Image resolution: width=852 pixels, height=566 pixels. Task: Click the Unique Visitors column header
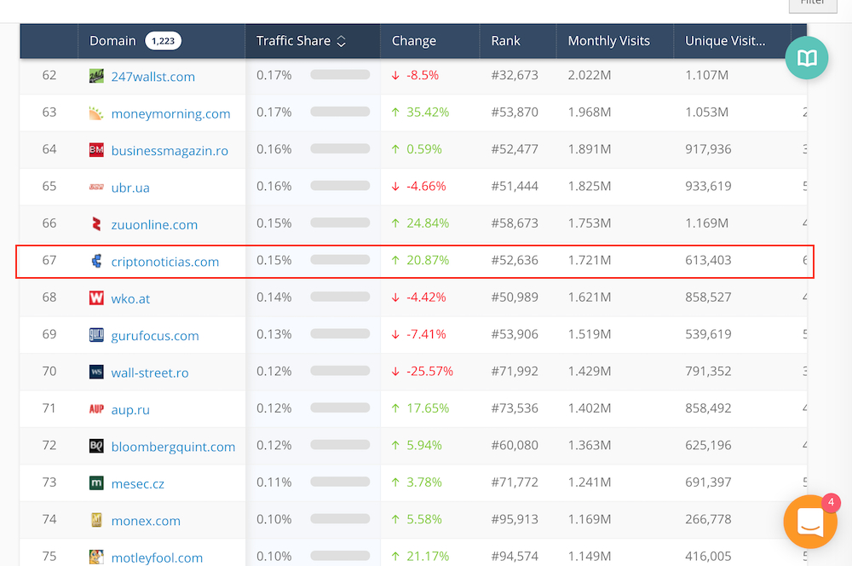[733, 41]
